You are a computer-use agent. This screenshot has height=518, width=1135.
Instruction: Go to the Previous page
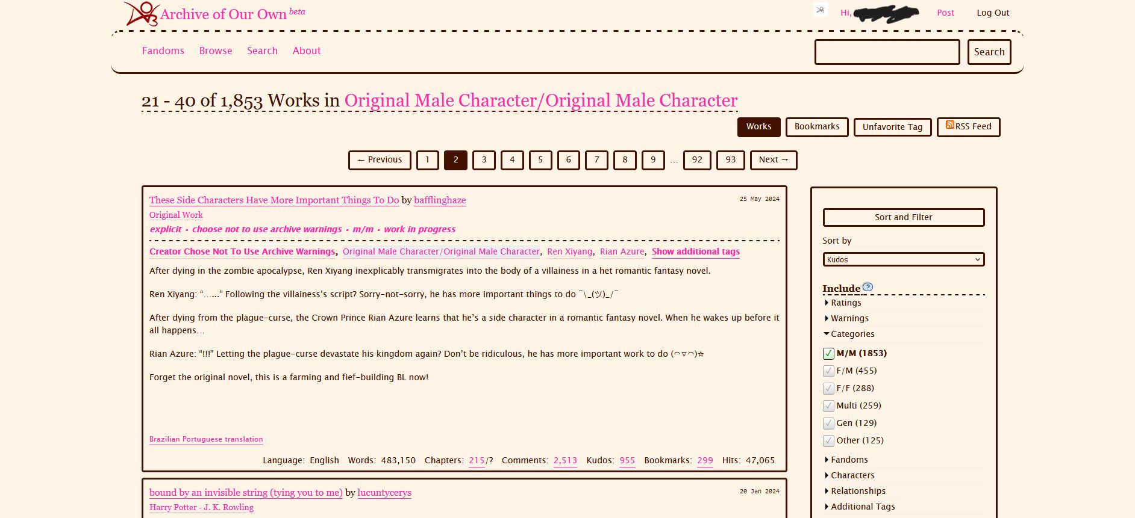pyautogui.click(x=380, y=160)
